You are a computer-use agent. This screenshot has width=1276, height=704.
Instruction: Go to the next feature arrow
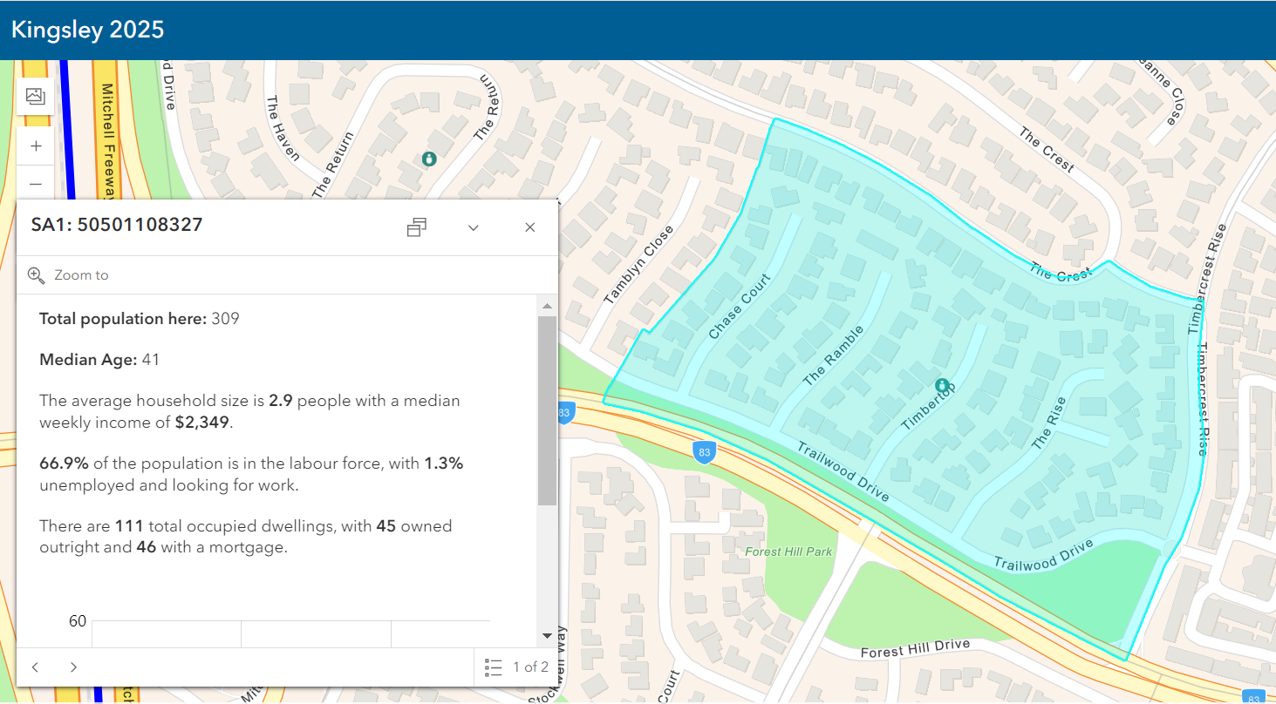(73, 667)
